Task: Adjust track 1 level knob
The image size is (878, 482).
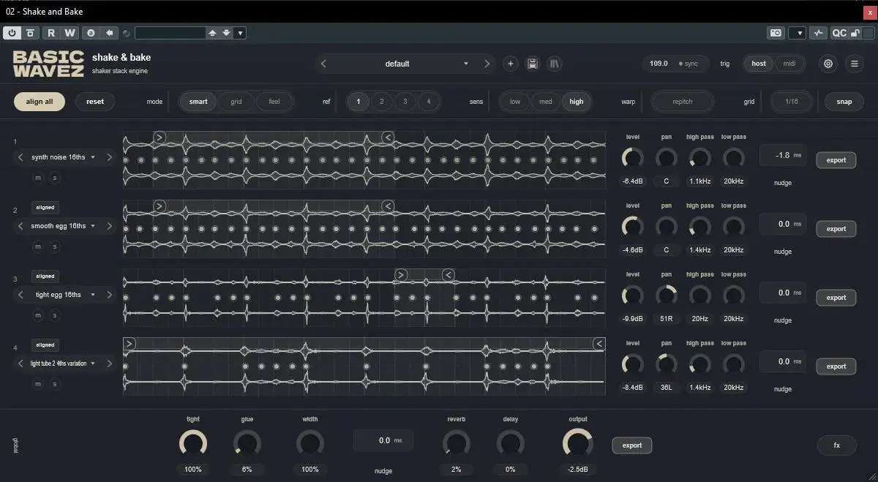Action: point(633,157)
